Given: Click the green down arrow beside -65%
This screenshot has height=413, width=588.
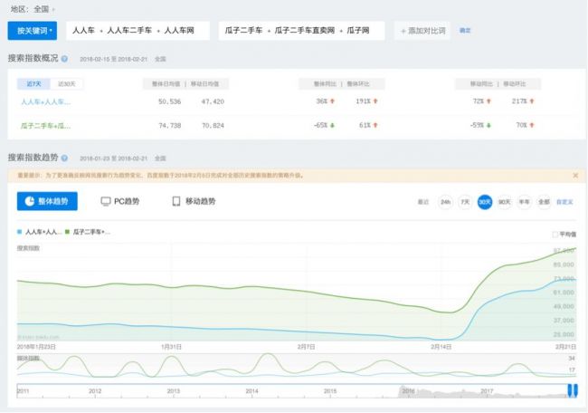Looking at the screenshot, I should coord(332,125).
